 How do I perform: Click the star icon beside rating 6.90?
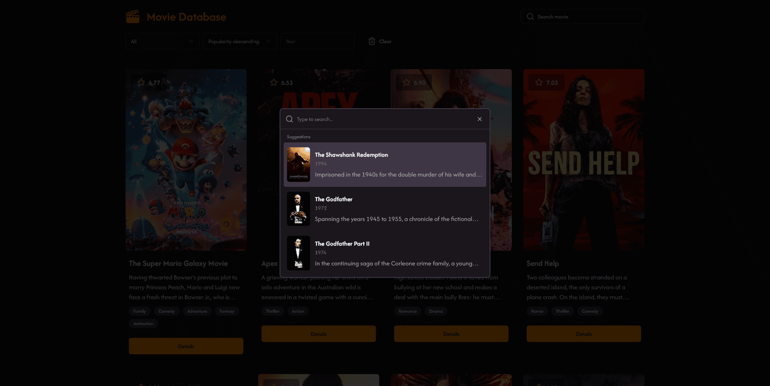click(406, 82)
